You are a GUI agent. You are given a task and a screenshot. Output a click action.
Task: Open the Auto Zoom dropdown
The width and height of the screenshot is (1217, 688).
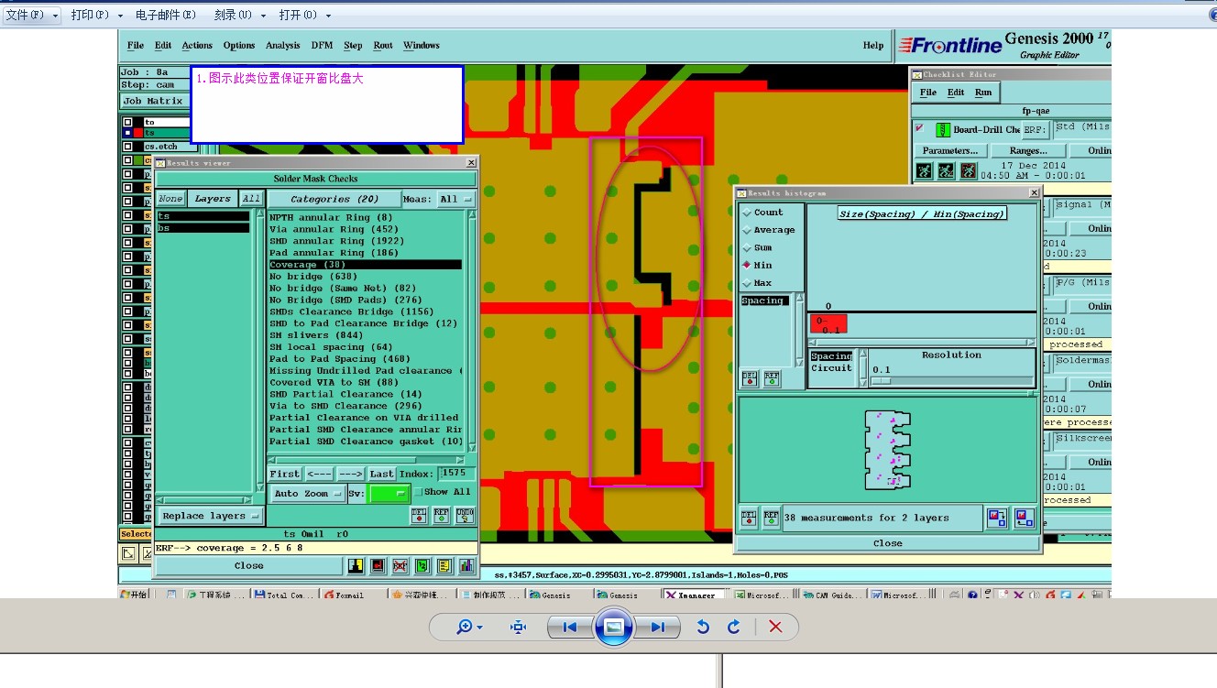point(308,493)
